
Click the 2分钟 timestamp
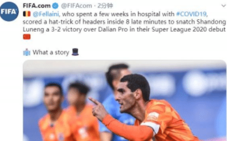pos(105,6)
